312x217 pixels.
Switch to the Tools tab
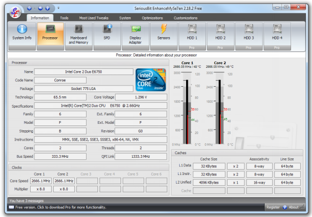tap(64, 18)
